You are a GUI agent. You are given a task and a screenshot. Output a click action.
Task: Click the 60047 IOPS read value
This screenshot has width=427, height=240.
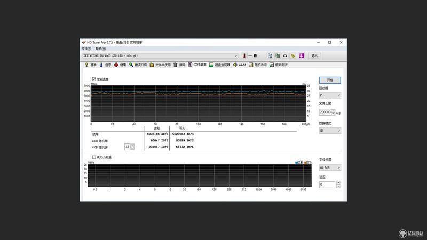(x=159, y=140)
